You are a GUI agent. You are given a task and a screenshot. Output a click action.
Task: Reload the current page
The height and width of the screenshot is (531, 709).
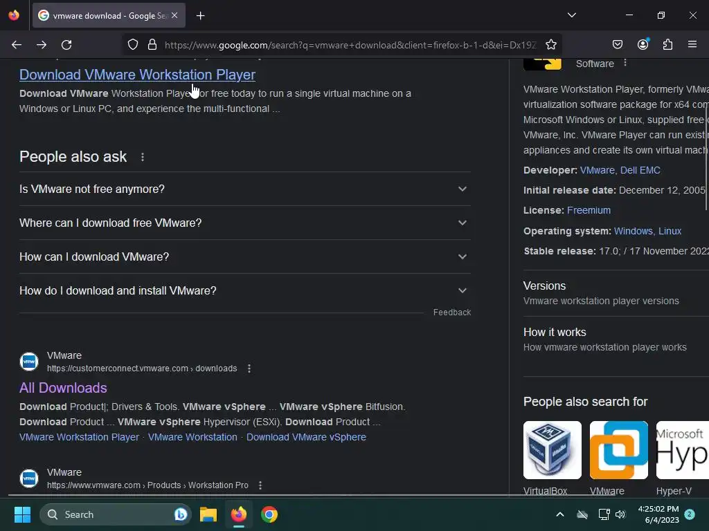pyautogui.click(x=66, y=45)
